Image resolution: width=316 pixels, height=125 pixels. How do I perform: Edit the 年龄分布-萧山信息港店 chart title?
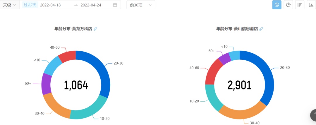pos(261,29)
